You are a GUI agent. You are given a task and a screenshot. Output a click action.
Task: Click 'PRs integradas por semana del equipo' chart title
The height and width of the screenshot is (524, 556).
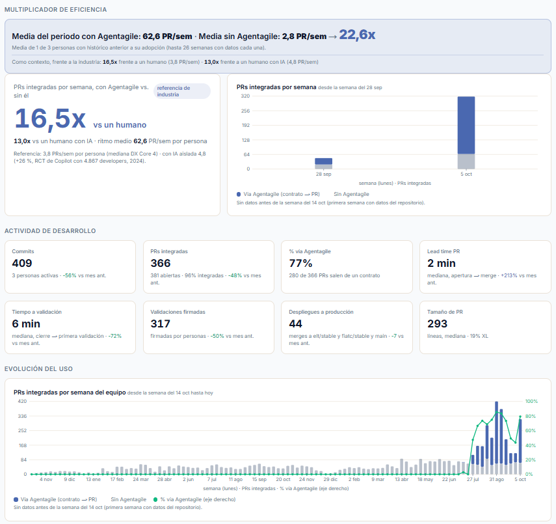point(70,393)
